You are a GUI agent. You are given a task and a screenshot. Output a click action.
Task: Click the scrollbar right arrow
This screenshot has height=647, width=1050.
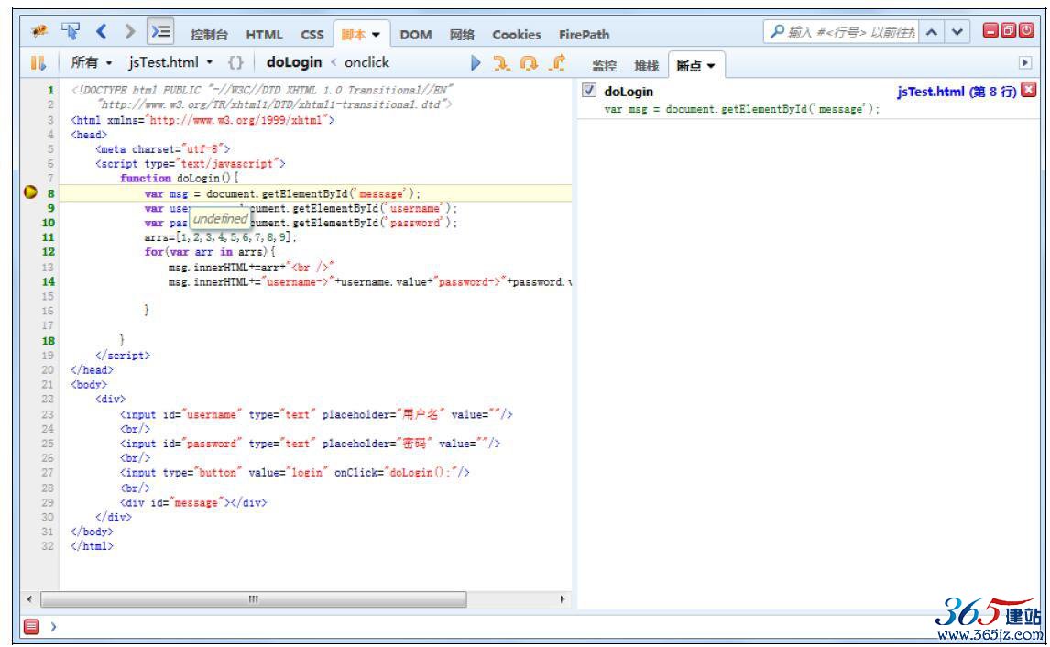tap(563, 598)
